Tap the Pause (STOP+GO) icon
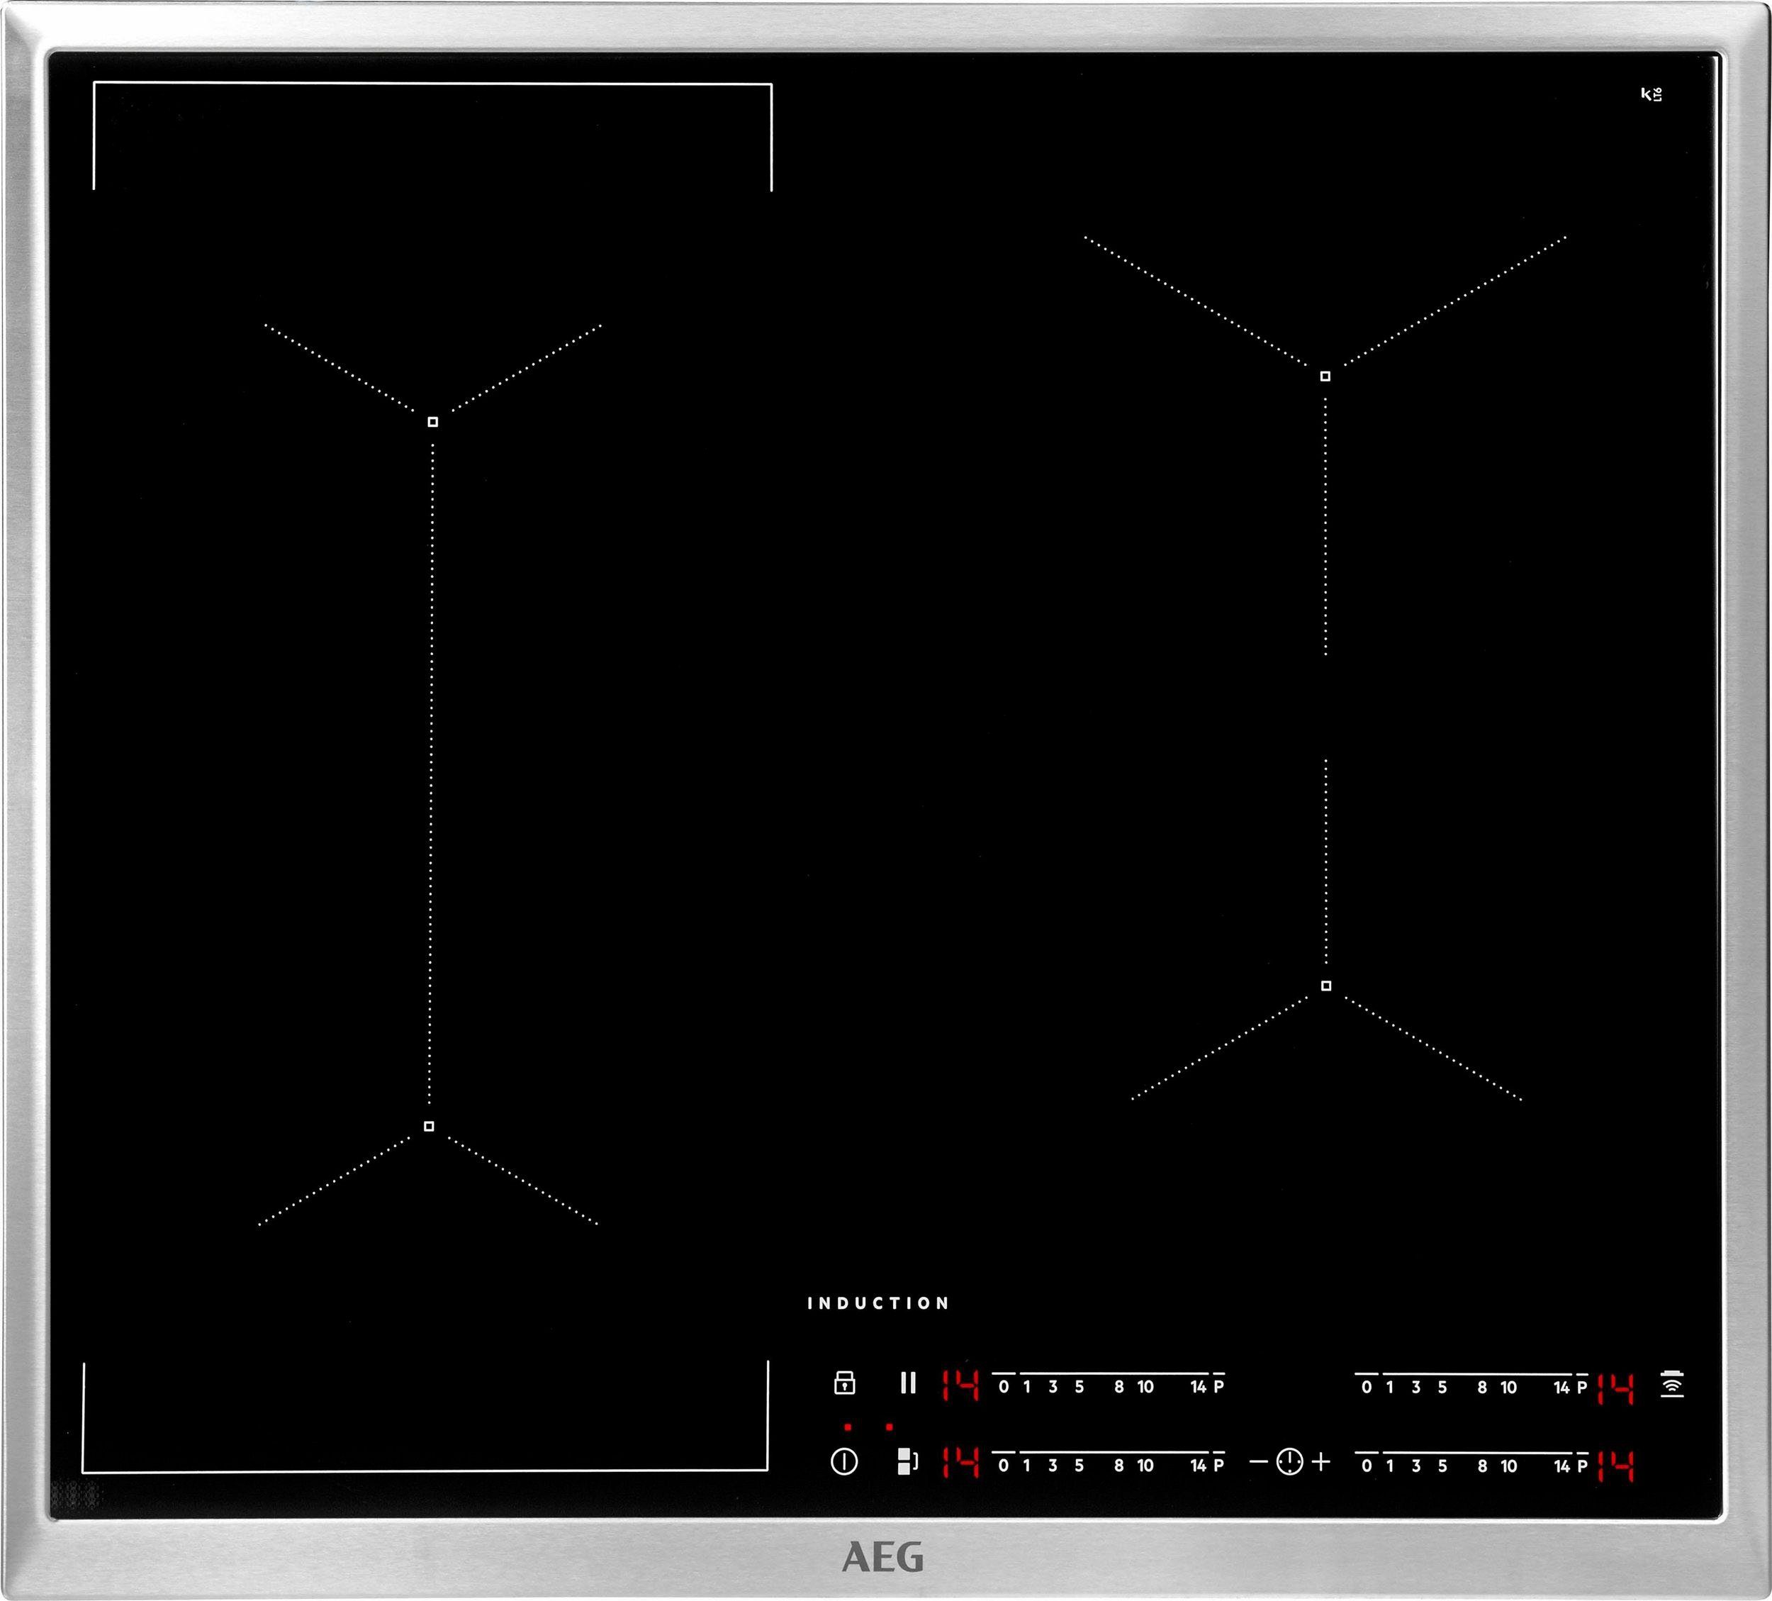Screen dimensions: 1772x1601 point(908,1383)
